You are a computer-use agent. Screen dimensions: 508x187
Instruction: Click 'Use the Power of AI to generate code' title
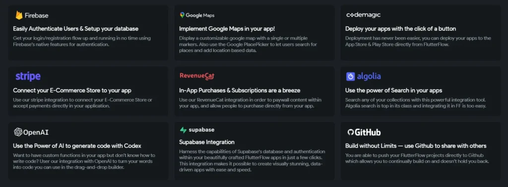tap(77, 145)
